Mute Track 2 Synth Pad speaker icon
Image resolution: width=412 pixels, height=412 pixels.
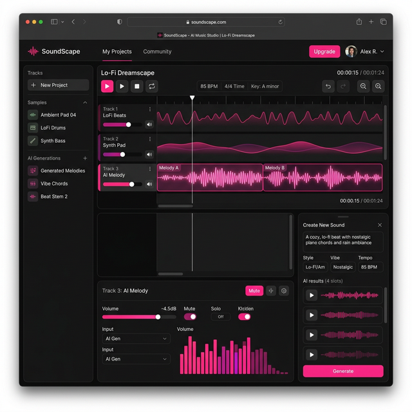pos(149,154)
